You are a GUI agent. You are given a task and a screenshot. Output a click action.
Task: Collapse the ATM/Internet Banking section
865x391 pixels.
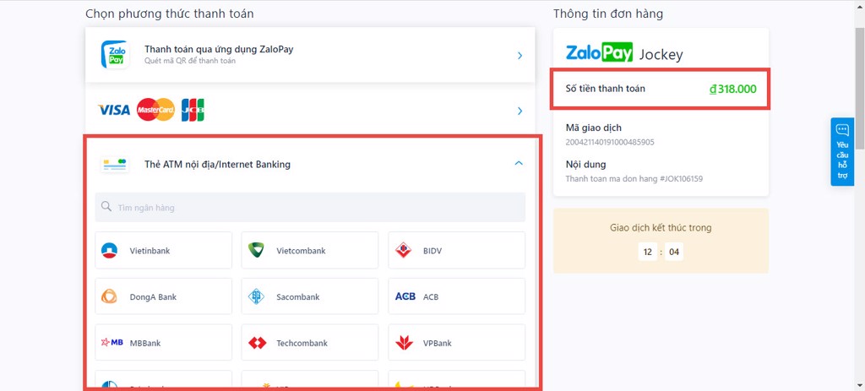518,163
